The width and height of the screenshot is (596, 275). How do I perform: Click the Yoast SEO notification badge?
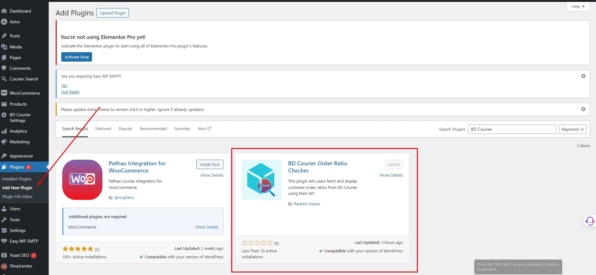(x=34, y=256)
